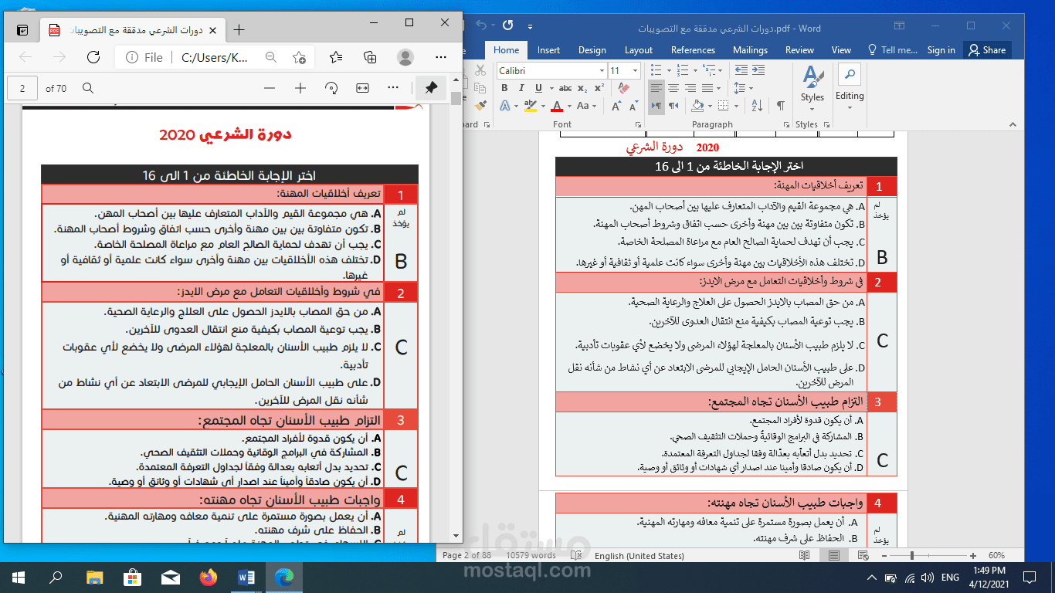Pin the Edge PDF toolbar

[x=431, y=87]
